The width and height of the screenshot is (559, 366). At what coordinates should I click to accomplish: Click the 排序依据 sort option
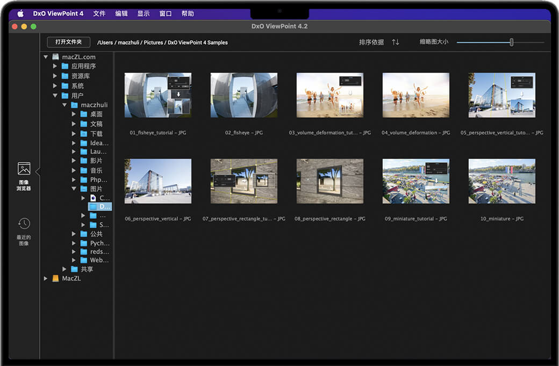372,42
